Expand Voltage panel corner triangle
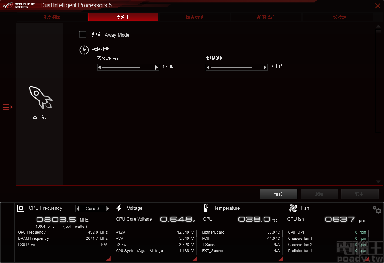Viewport: 384px width, 263px height. [195, 259]
